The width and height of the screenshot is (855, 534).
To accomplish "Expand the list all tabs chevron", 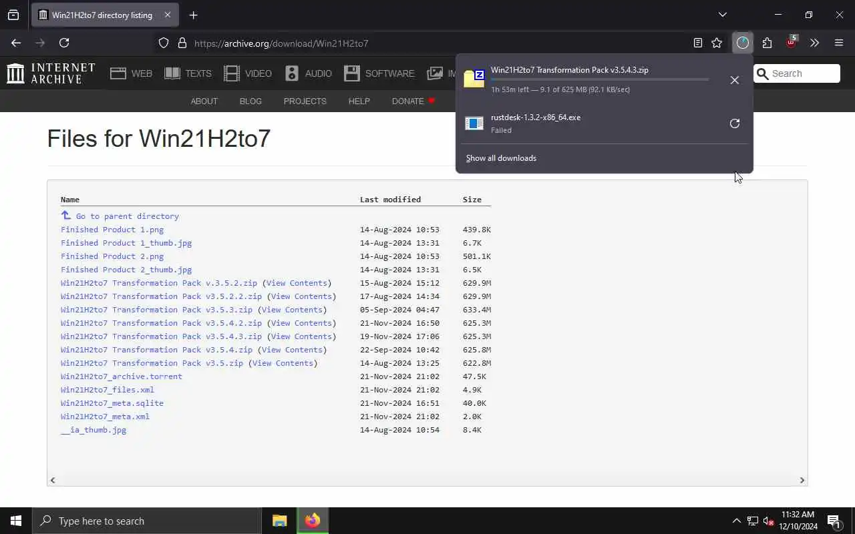I will click(x=722, y=15).
